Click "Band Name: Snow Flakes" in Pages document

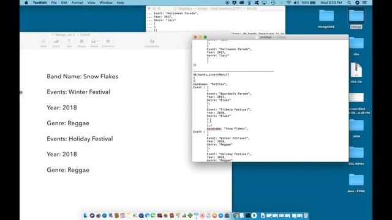82,76
